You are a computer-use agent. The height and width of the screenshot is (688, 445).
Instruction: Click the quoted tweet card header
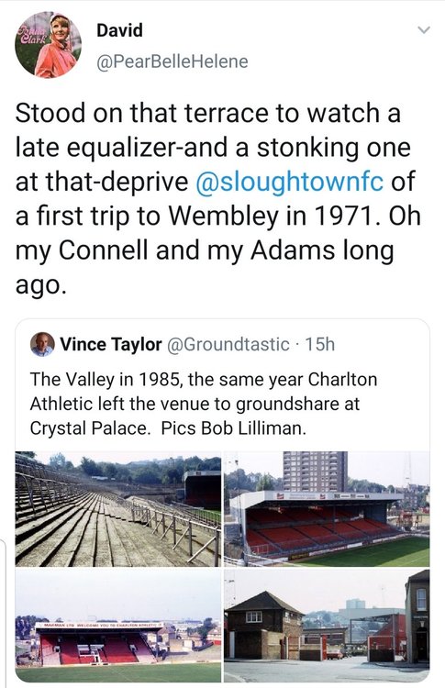point(183,344)
